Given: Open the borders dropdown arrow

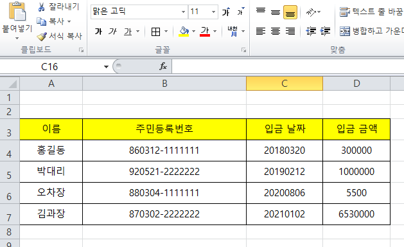Looking at the screenshot, I should 166,32.
